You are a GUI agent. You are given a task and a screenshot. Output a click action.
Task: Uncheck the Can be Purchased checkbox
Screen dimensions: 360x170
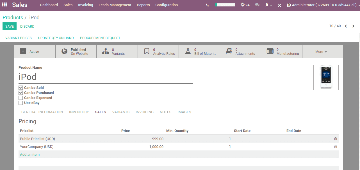tap(20, 93)
